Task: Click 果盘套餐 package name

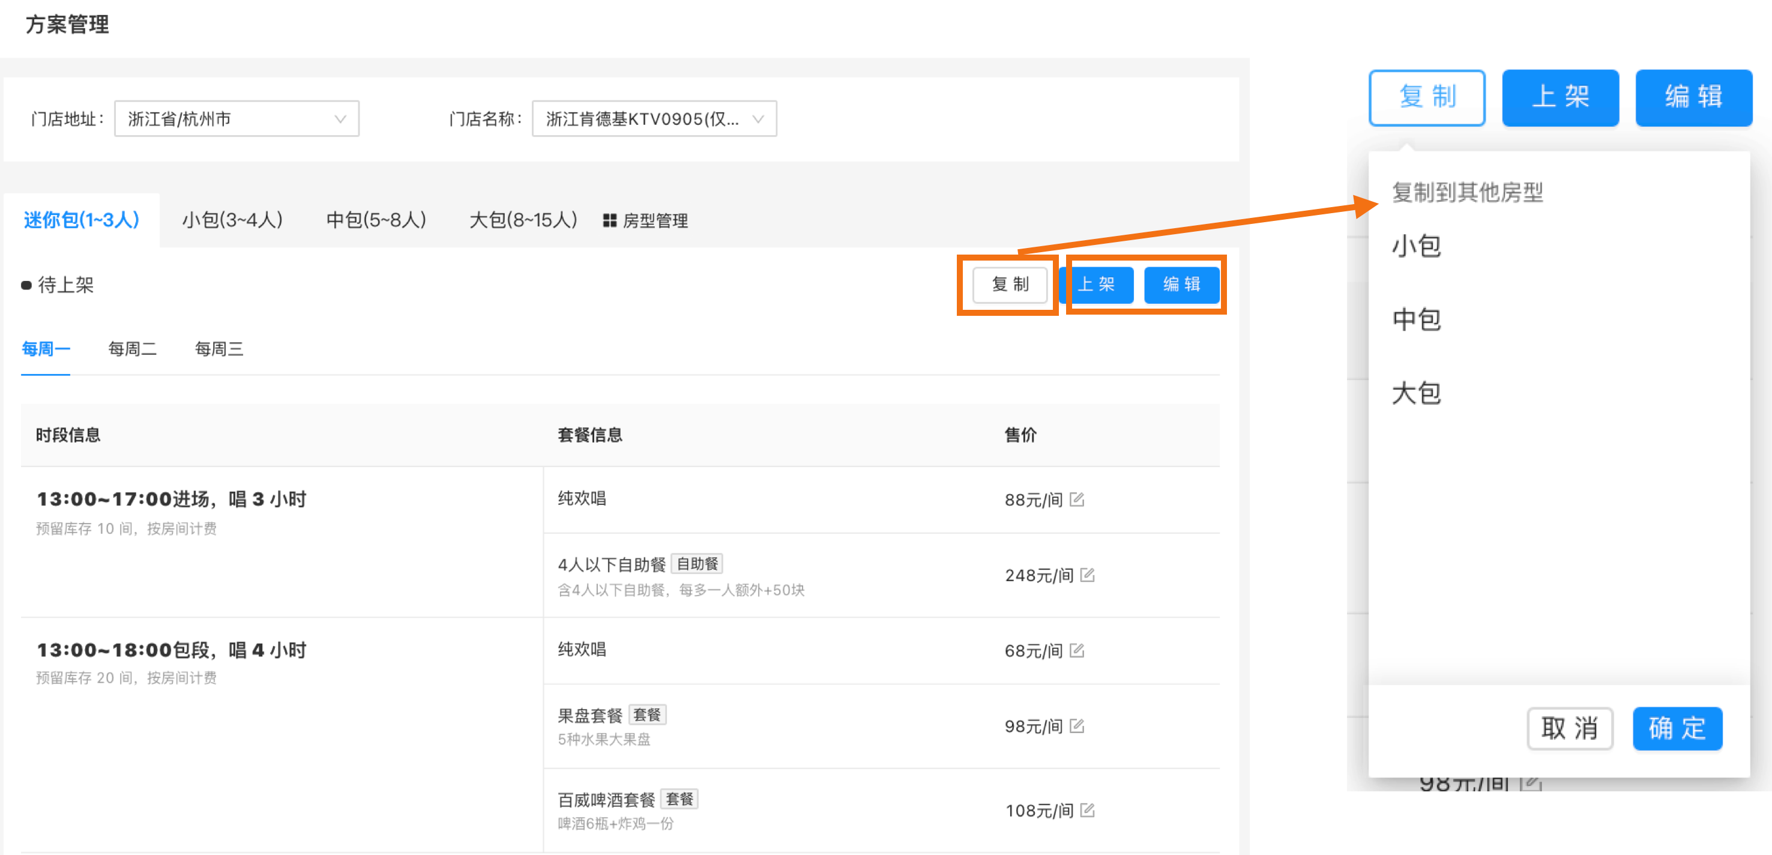Action: [589, 716]
